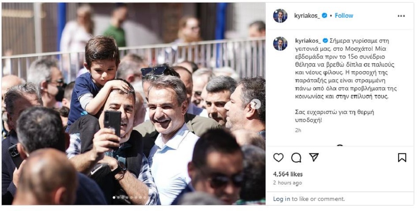Click the avatar beside the caption text
Viewport: 418px width, 211px height.
pos(280,44)
